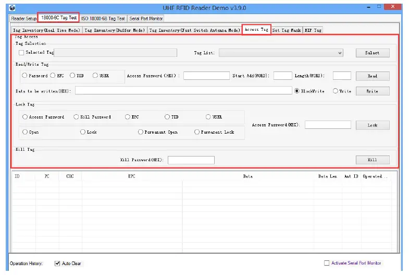Image resolution: width=409 pixels, height=275 pixels.
Task: Open ISO 18000-6B Tag Test tab
Action: pos(103,19)
